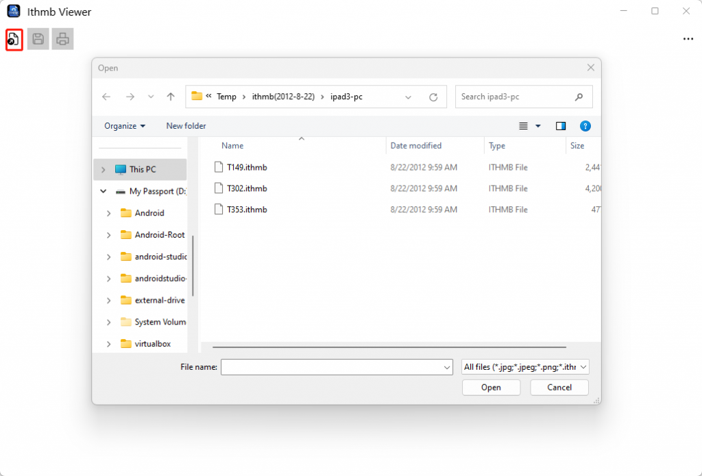702x476 pixels.
Task: Expand the Android folder in tree
Action: [x=108, y=214]
